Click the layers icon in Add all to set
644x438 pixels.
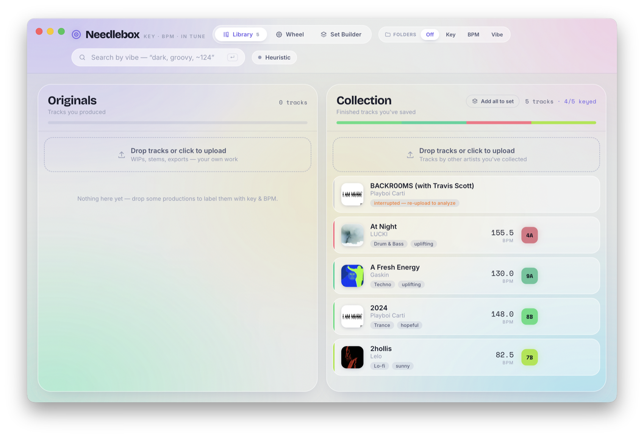coord(475,101)
